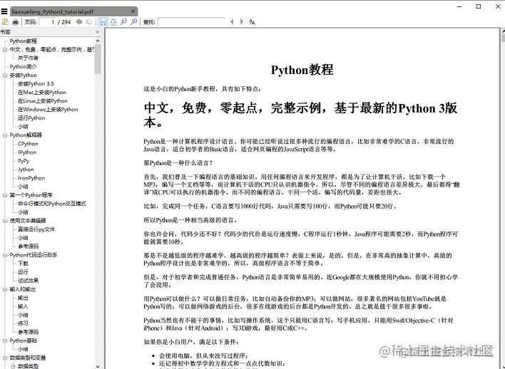Select the 输出 bookmark
The width and height of the screenshot is (505, 369).
24,298
